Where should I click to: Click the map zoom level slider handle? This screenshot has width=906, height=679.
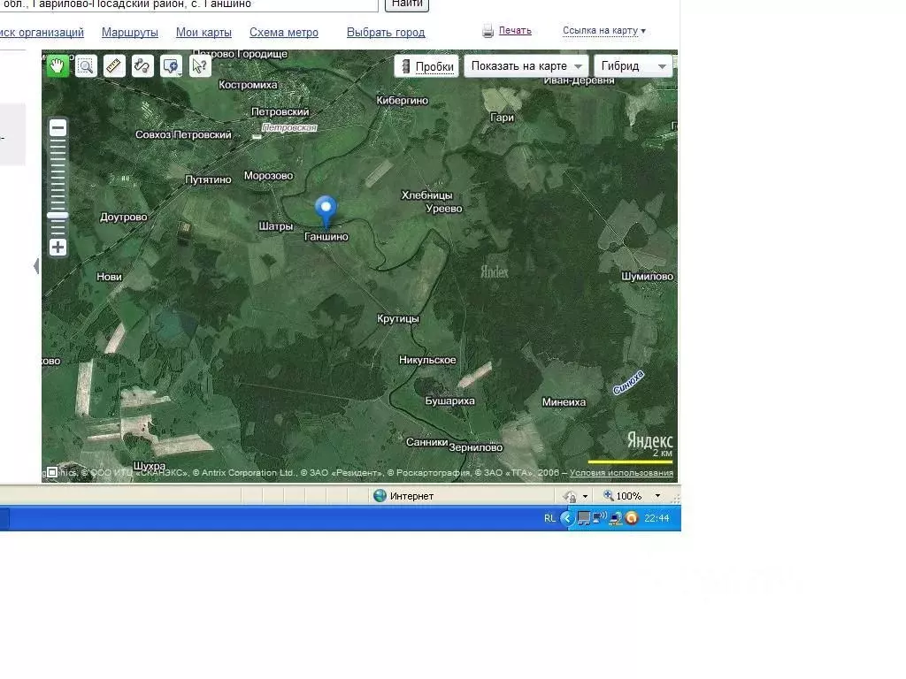point(58,216)
